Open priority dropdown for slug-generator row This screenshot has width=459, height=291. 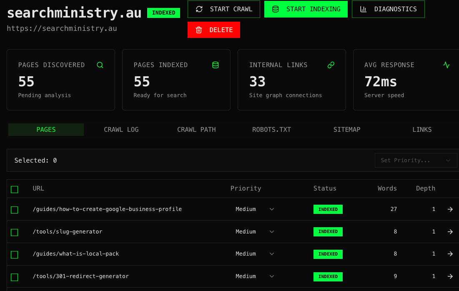255,231
